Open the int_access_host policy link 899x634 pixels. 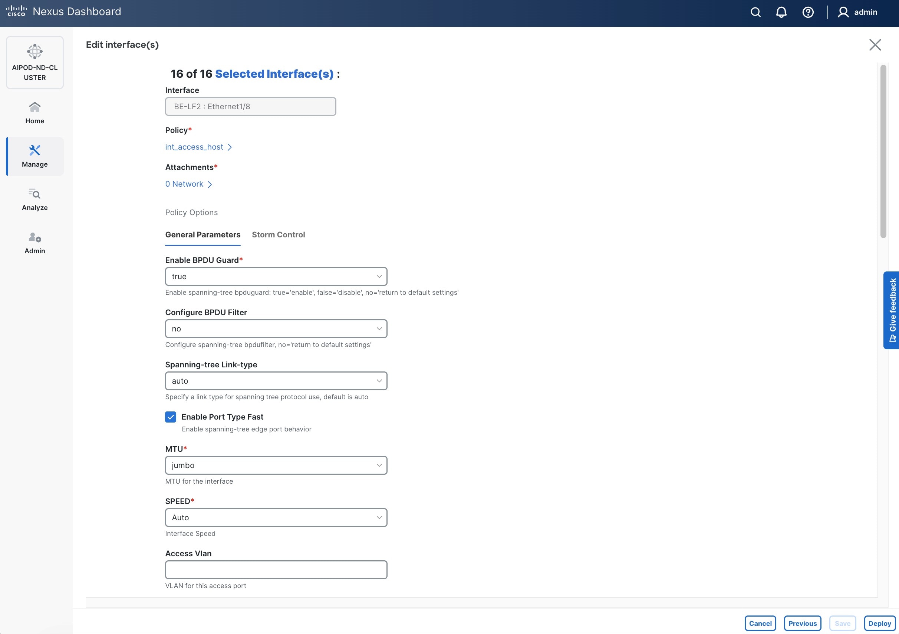click(194, 147)
